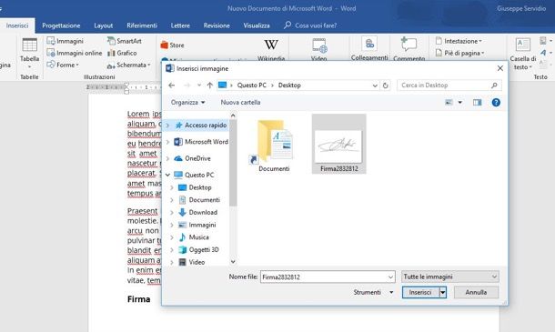Open the Organizza menu
555x332 pixels.
click(187, 102)
